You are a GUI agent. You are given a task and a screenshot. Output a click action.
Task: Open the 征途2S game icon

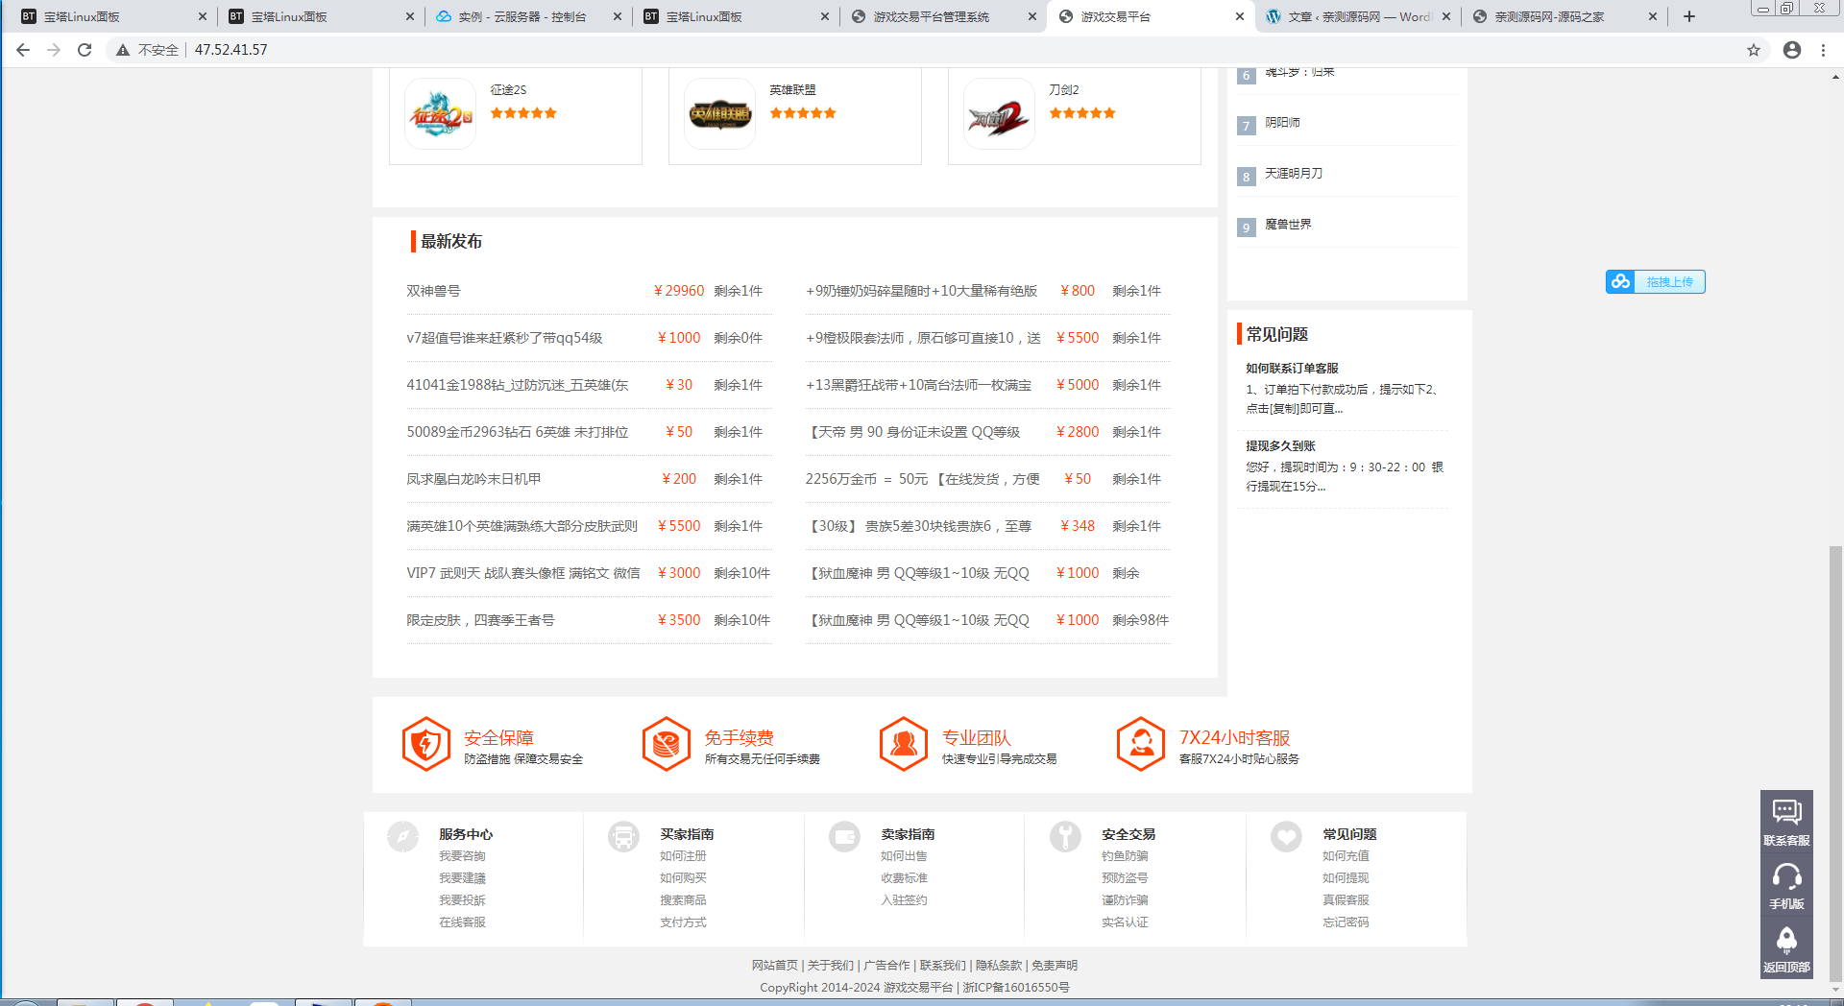(x=440, y=114)
